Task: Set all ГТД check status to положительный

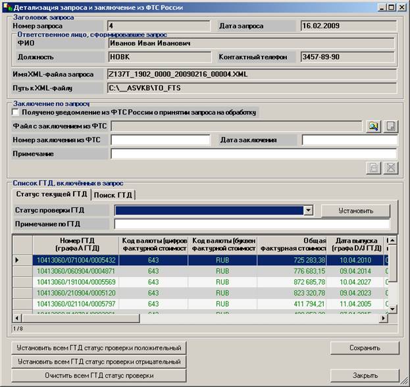Action: (99, 348)
